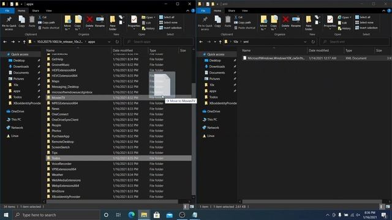392x220 pixels.
Task: Go back in left window navigation
Action: (x=5, y=42)
